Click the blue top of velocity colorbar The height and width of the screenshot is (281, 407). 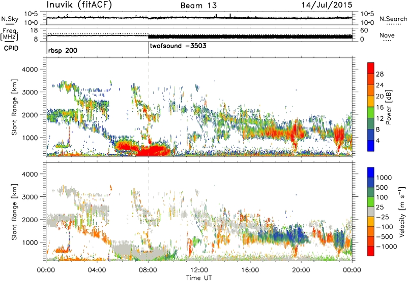(x=371, y=172)
